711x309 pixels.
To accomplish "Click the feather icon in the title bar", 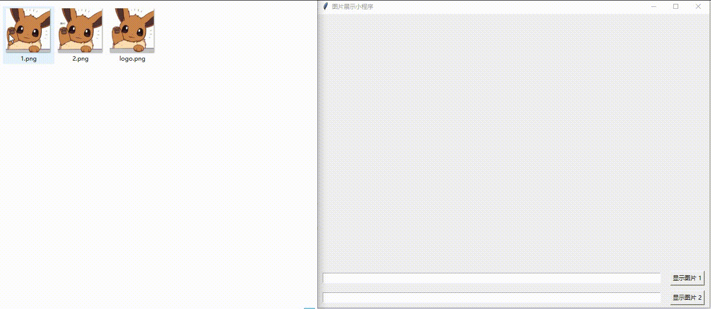I will [325, 6].
